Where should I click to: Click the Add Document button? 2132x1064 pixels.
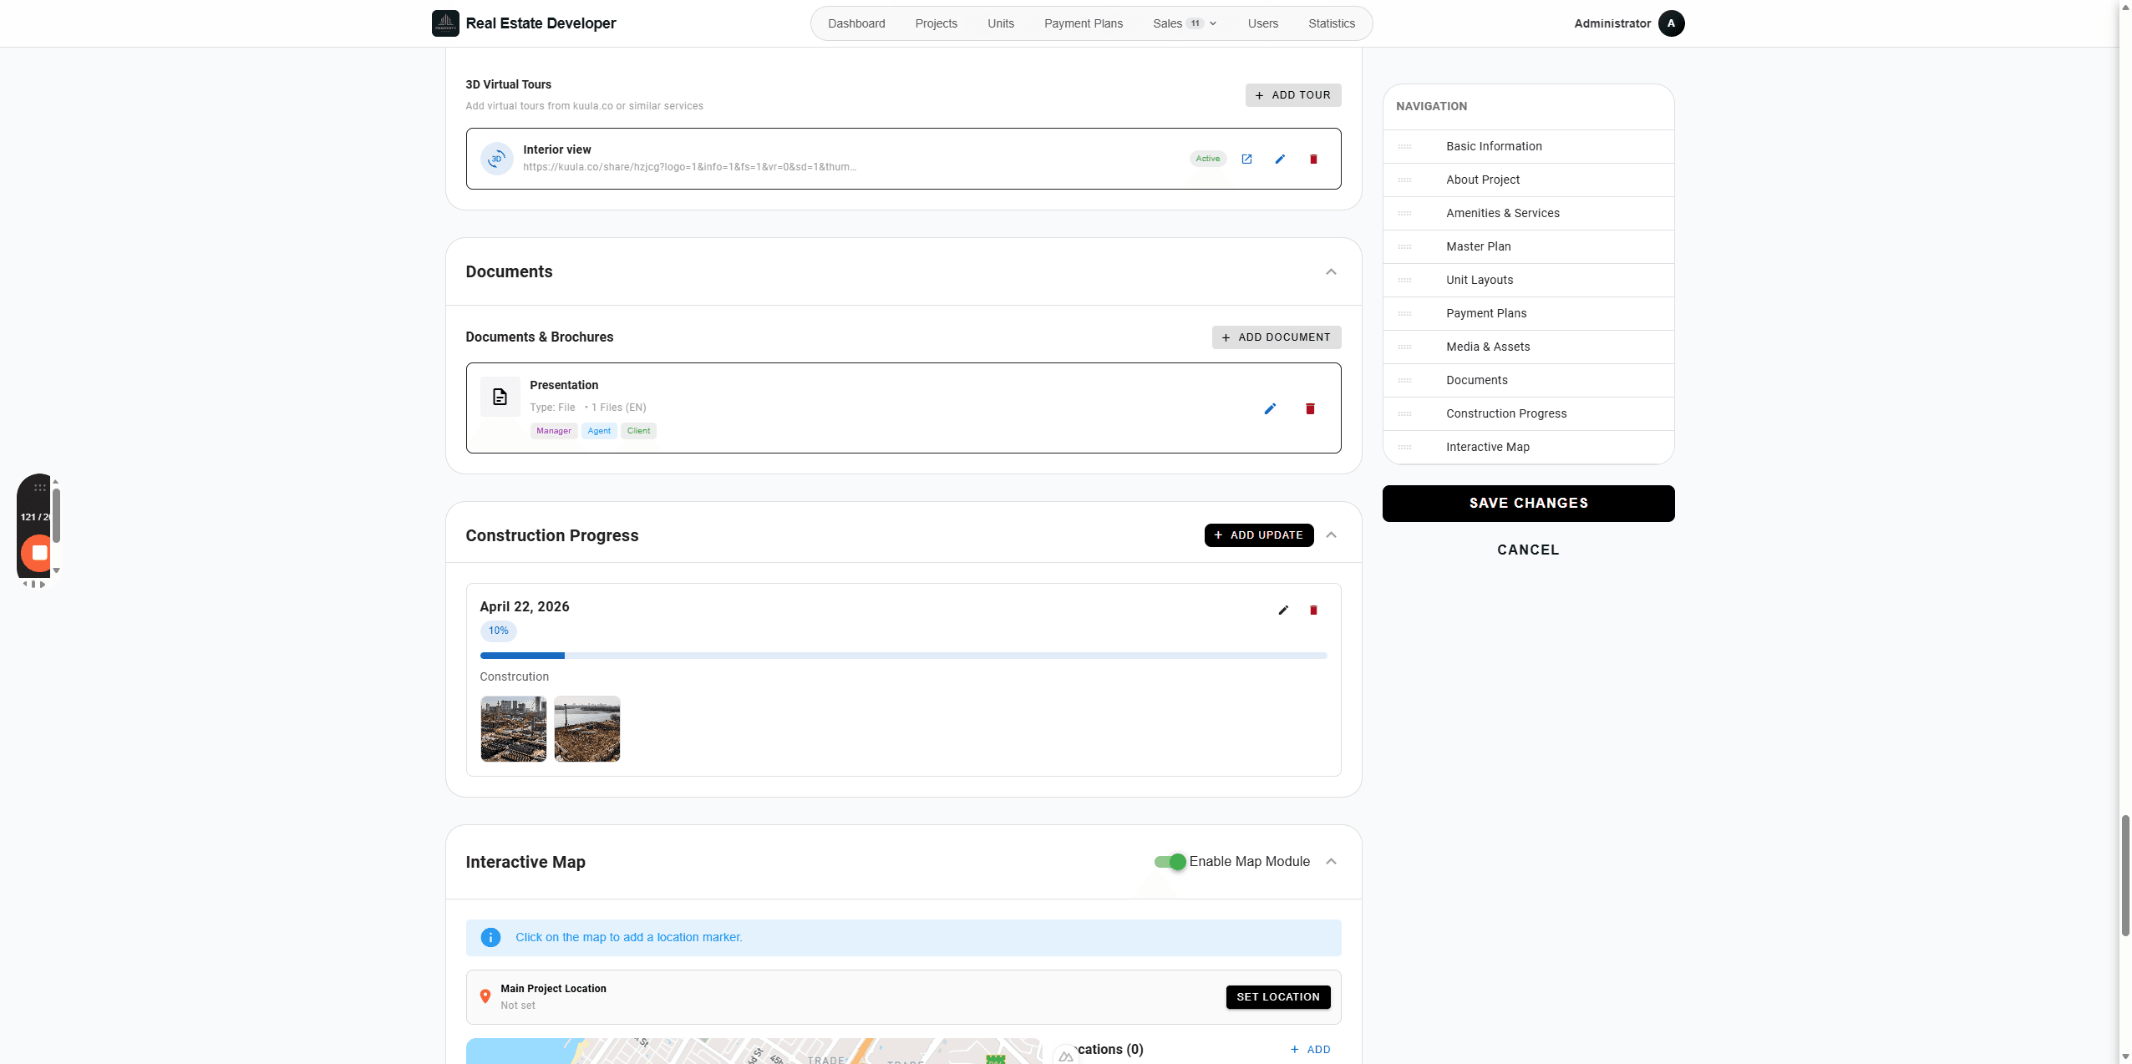(x=1276, y=337)
